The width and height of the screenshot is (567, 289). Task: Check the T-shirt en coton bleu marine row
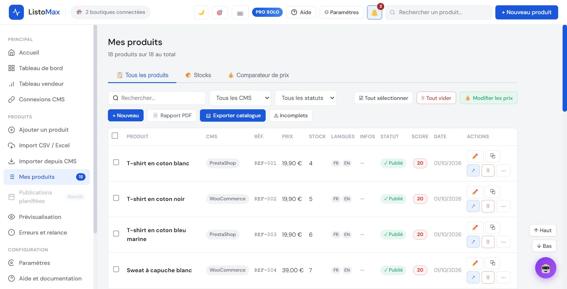click(x=116, y=234)
